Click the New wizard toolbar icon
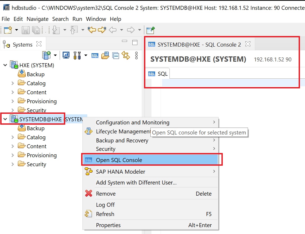 click(8, 30)
